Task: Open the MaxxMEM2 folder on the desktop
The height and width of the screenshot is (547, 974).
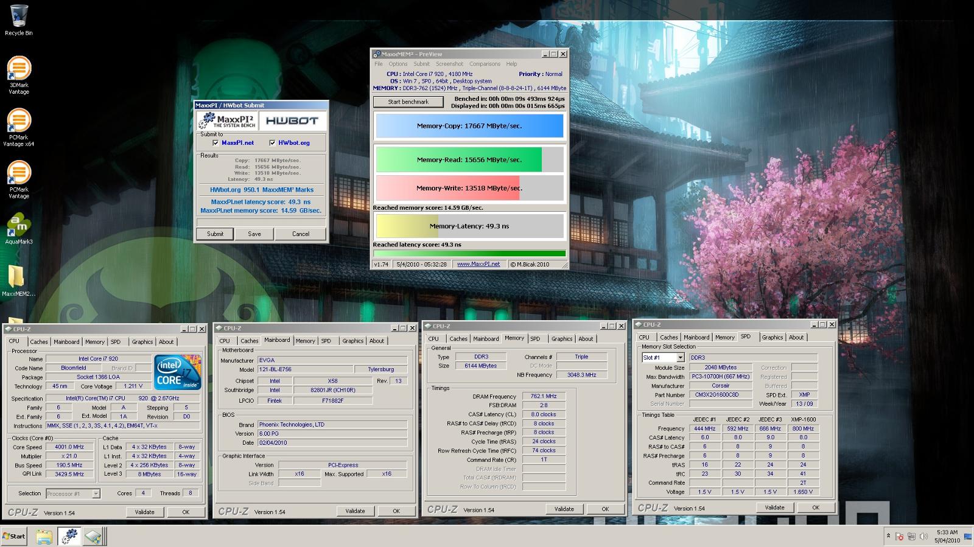Action: pyautogui.click(x=18, y=281)
